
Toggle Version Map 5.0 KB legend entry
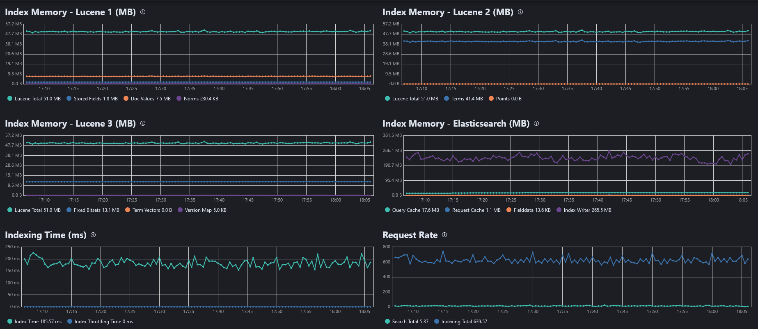(x=202, y=210)
